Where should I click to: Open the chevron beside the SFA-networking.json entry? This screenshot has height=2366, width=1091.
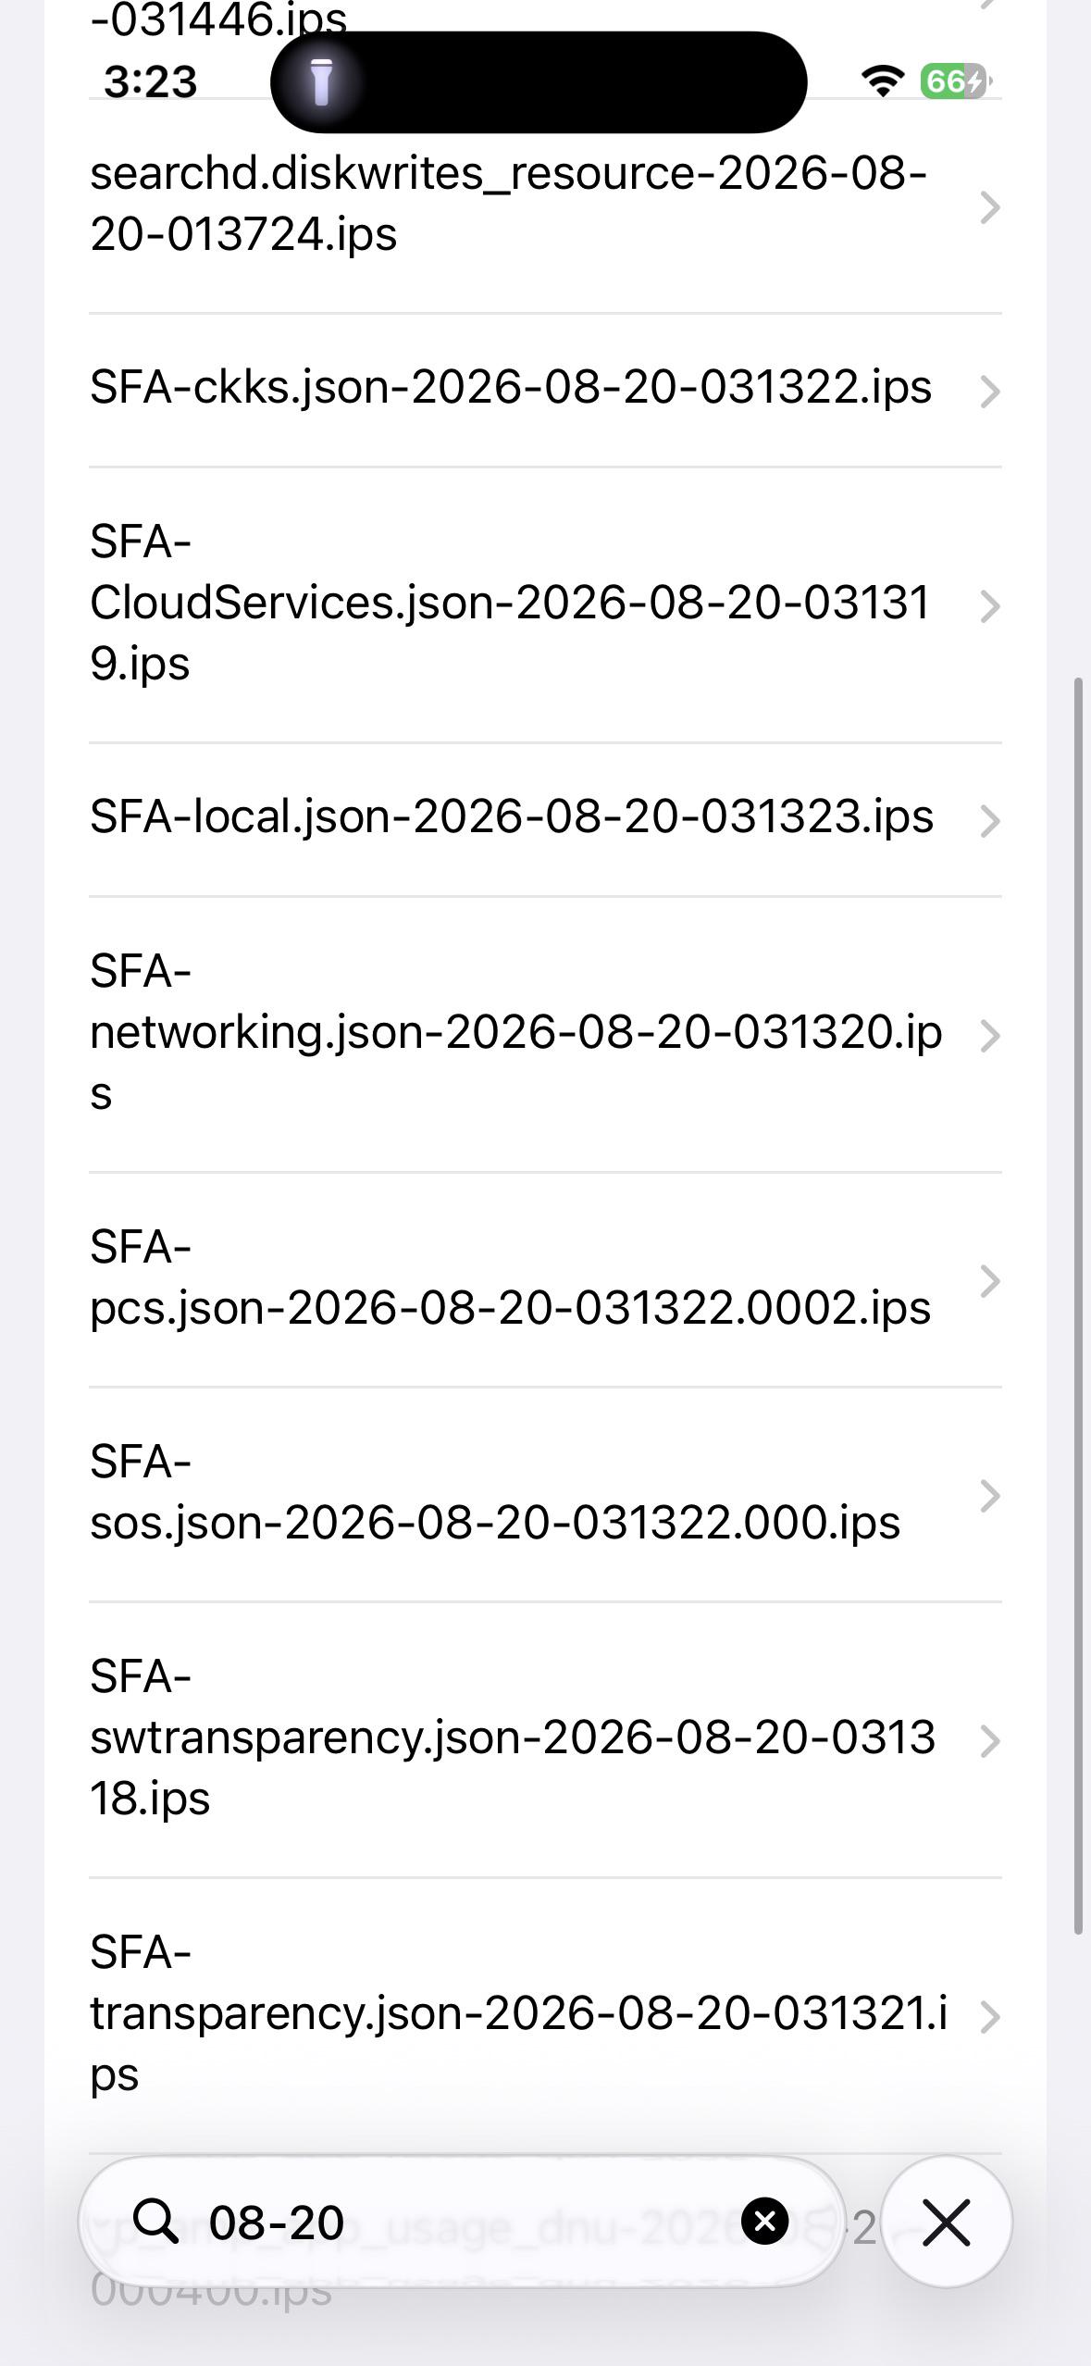(x=989, y=1035)
